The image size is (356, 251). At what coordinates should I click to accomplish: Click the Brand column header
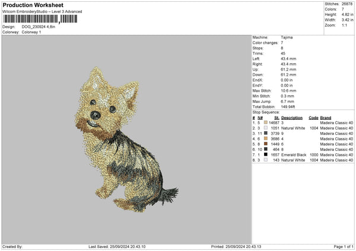[326, 117]
